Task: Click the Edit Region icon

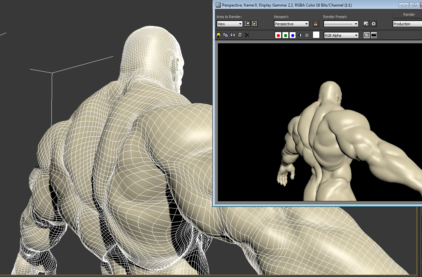Action: pos(247,24)
